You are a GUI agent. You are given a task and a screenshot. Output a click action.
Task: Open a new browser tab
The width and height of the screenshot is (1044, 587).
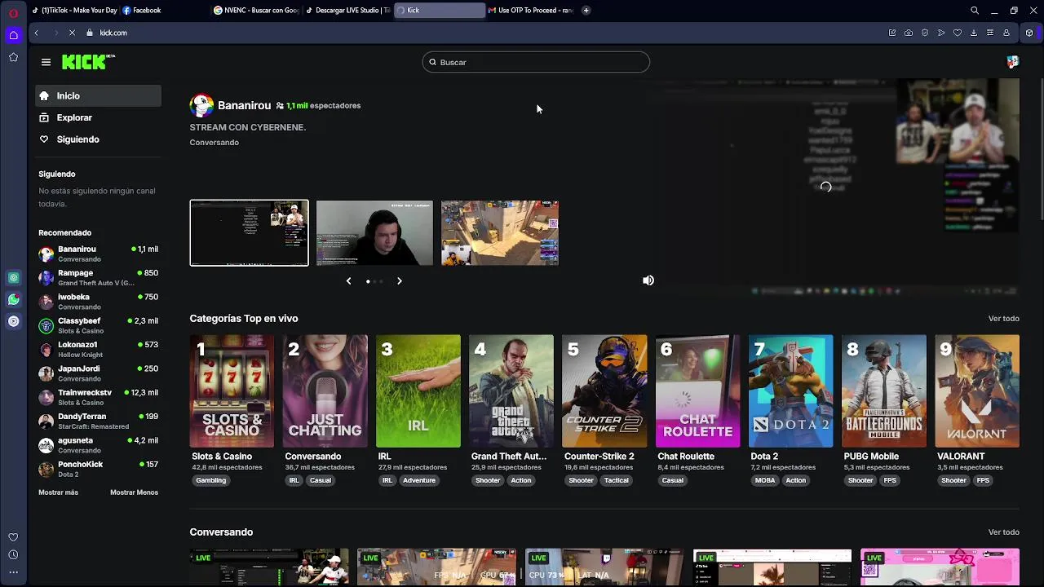tap(586, 11)
